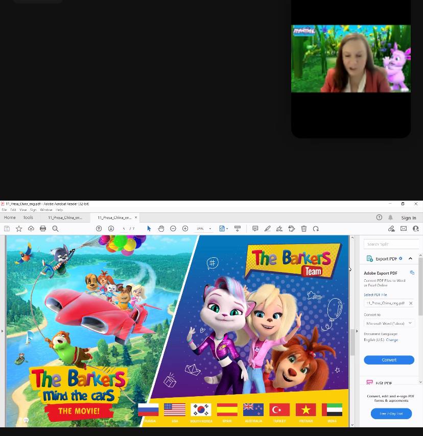Open the File menu

pyautogui.click(x=5, y=210)
